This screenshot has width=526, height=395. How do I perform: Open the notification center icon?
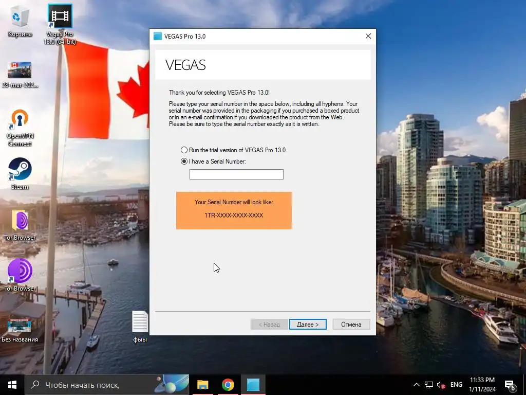(x=510, y=385)
